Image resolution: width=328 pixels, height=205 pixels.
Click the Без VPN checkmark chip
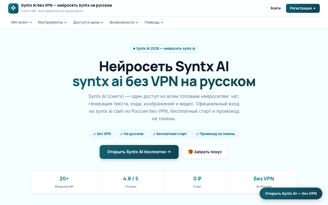102,134
